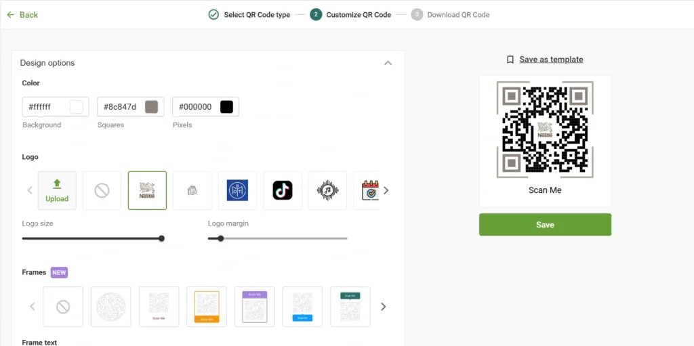Click the completed step checkmark icon
The height and width of the screenshot is (346, 694).
pyautogui.click(x=213, y=15)
